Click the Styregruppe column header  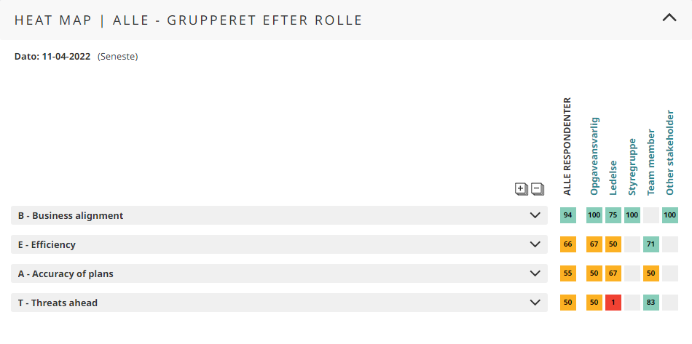pyautogui.click(x=632, y=167)
